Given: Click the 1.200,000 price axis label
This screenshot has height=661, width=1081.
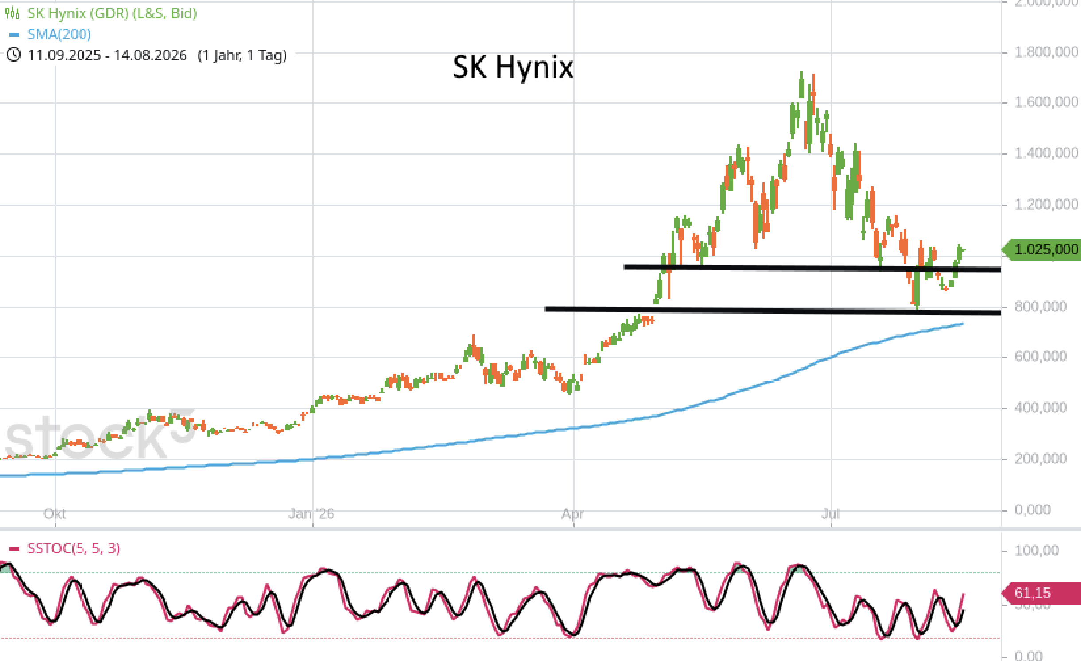Looking at the screenshot, I should tap(1046, 205).
